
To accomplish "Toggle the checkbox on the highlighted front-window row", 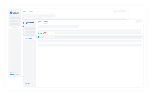I will 37,37.
